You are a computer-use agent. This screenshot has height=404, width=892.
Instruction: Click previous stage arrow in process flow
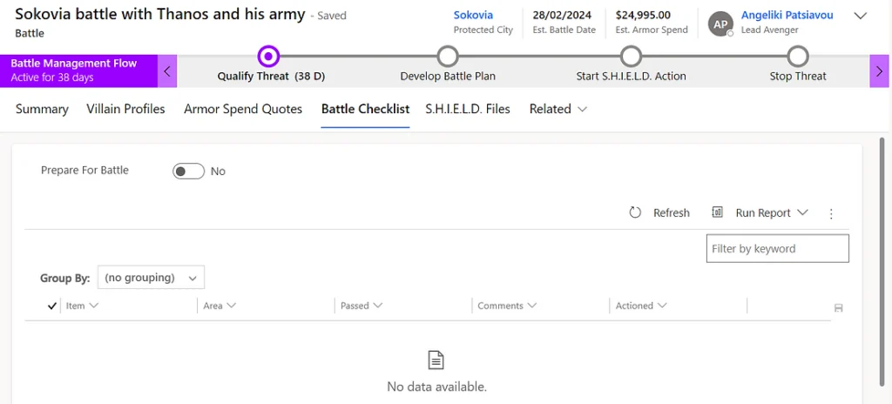pyautogui.click(x=167, y=71)
